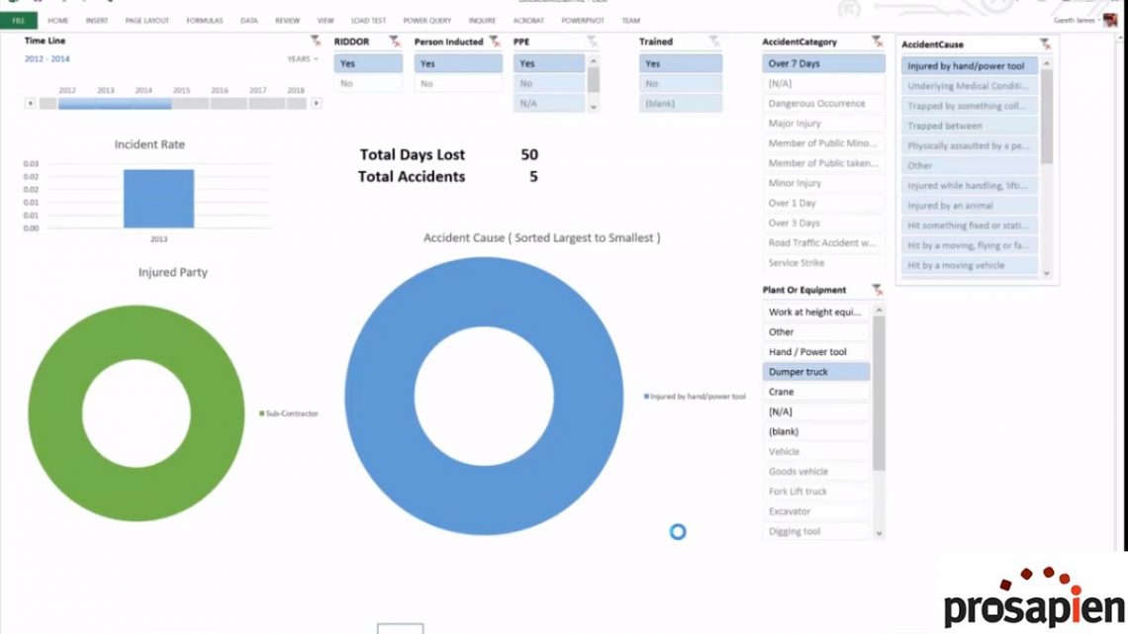Viewport: 1128px width, 634px height.
Task: Reset the AccidentCategory slicer filter
Action: [877, 42]
